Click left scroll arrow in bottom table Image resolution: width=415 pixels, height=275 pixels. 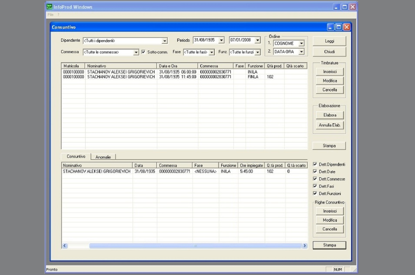pos(65,246)
